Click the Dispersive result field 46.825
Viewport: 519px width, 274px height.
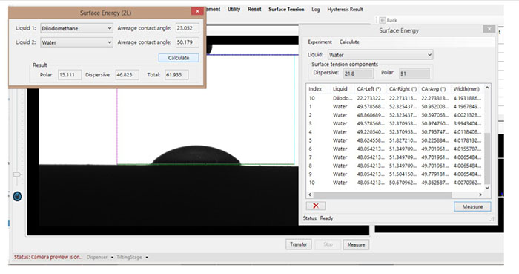coord(127,74)
